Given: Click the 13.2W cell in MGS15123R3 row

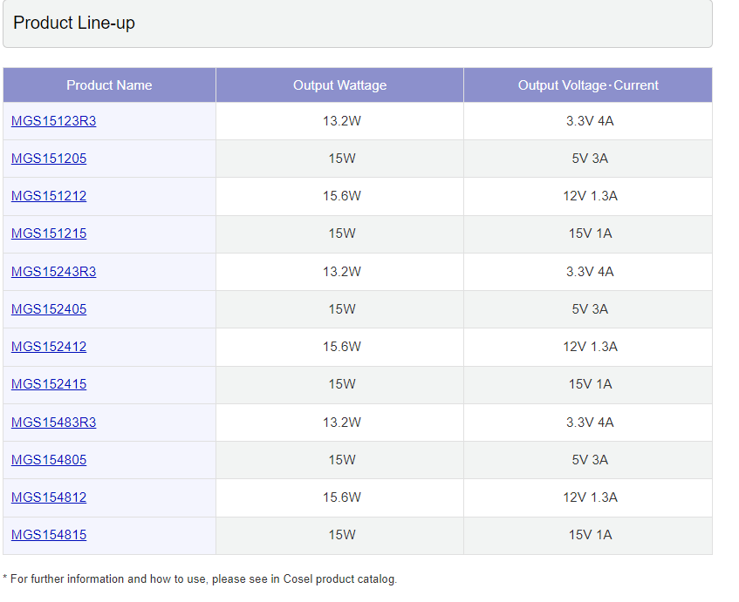Looking at the screenshot, I should pyautogui.click(x=341, y=121).
